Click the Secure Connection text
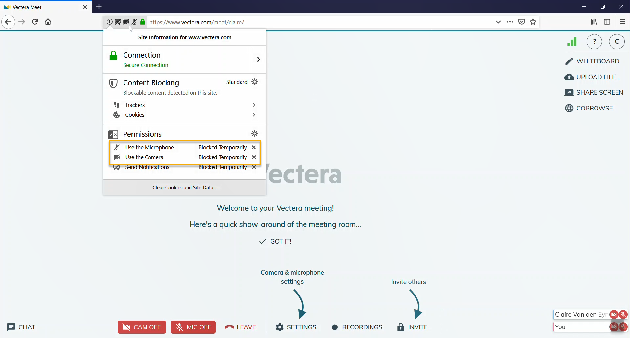Screen dimensions: 630x338 click(x=146, y=65)
